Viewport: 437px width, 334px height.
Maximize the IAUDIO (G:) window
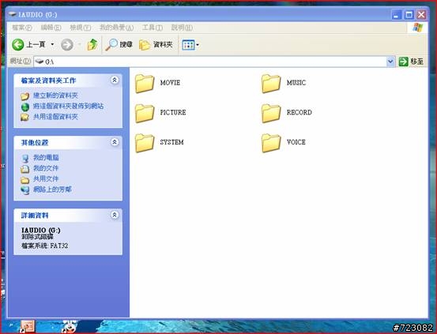tap(409, 15)
